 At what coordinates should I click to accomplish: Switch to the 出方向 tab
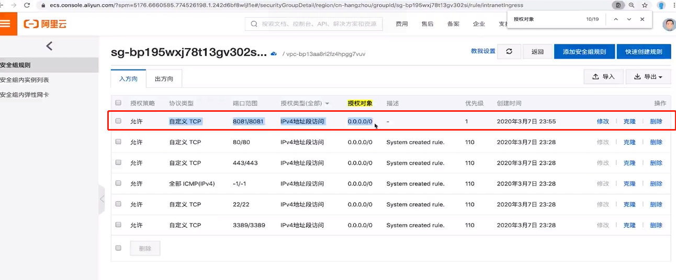click(x=164, y=79)
